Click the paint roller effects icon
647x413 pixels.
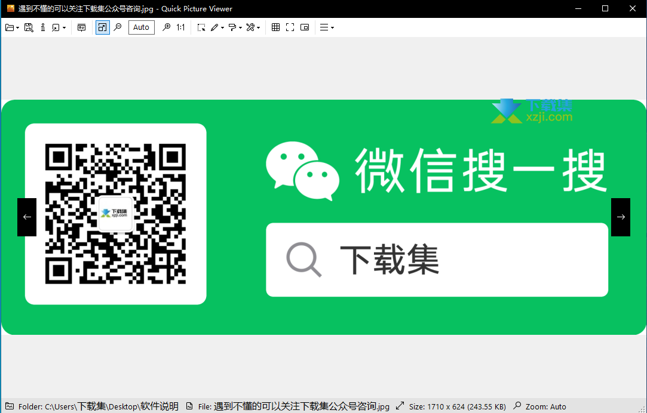point(233,27)
